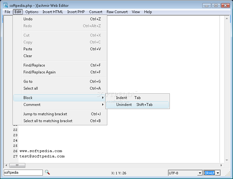Expand the Comment submenu
The height and width of the screenshot is (179, 233).
point(60,105)
